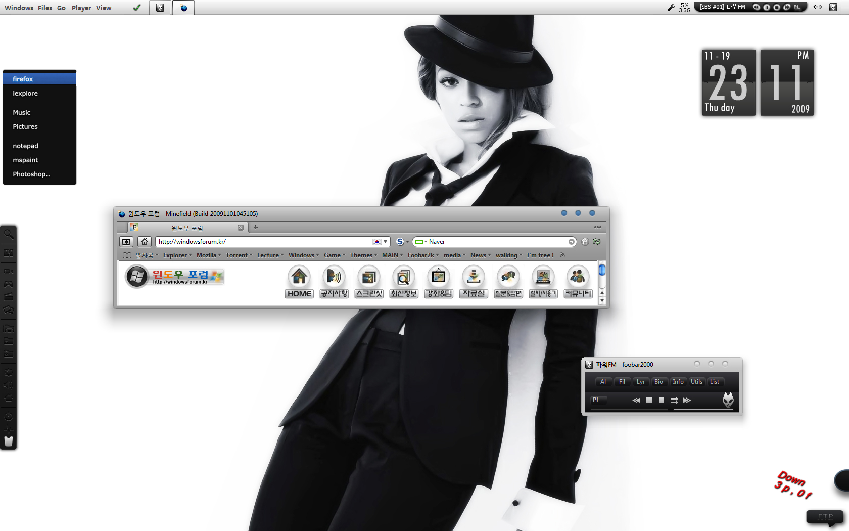Open 커뮤니티 people icon on forum page
The image size is (849, 531).
[578, 282]
